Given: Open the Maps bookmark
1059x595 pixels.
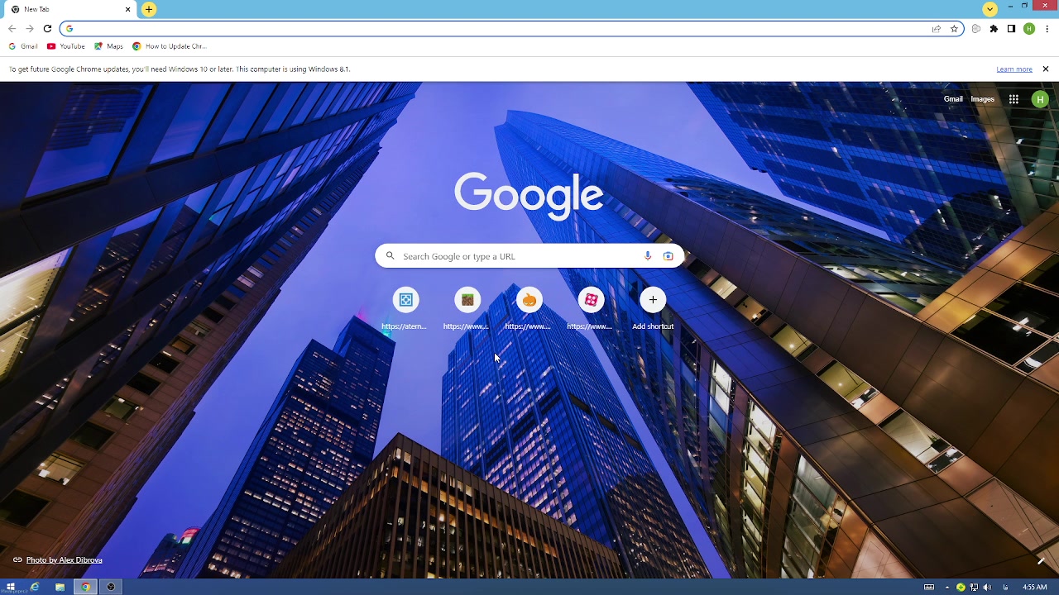Looking at the screenshot, I should coord(108,46).
